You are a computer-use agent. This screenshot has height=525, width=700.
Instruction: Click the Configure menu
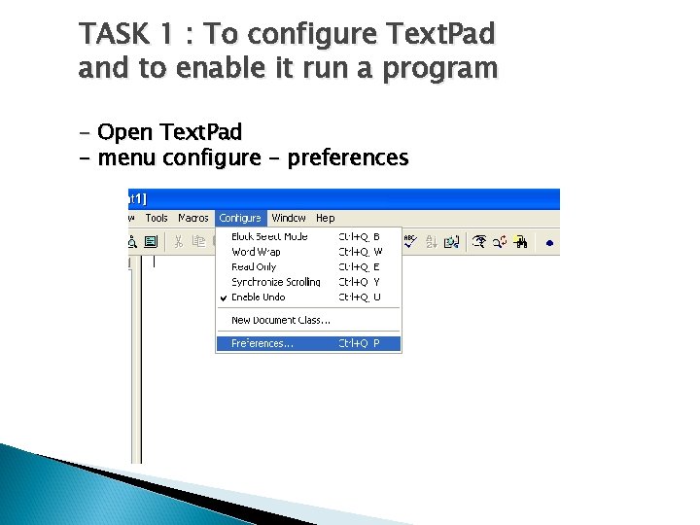click(240, 218)
